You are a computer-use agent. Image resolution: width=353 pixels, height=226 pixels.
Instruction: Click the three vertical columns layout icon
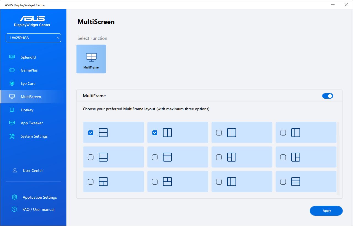point(232,182)
